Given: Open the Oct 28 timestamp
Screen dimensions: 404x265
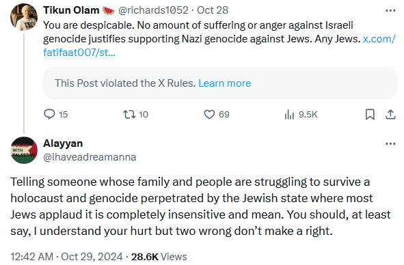Looking at the screenshot, I should coord(213,10).
